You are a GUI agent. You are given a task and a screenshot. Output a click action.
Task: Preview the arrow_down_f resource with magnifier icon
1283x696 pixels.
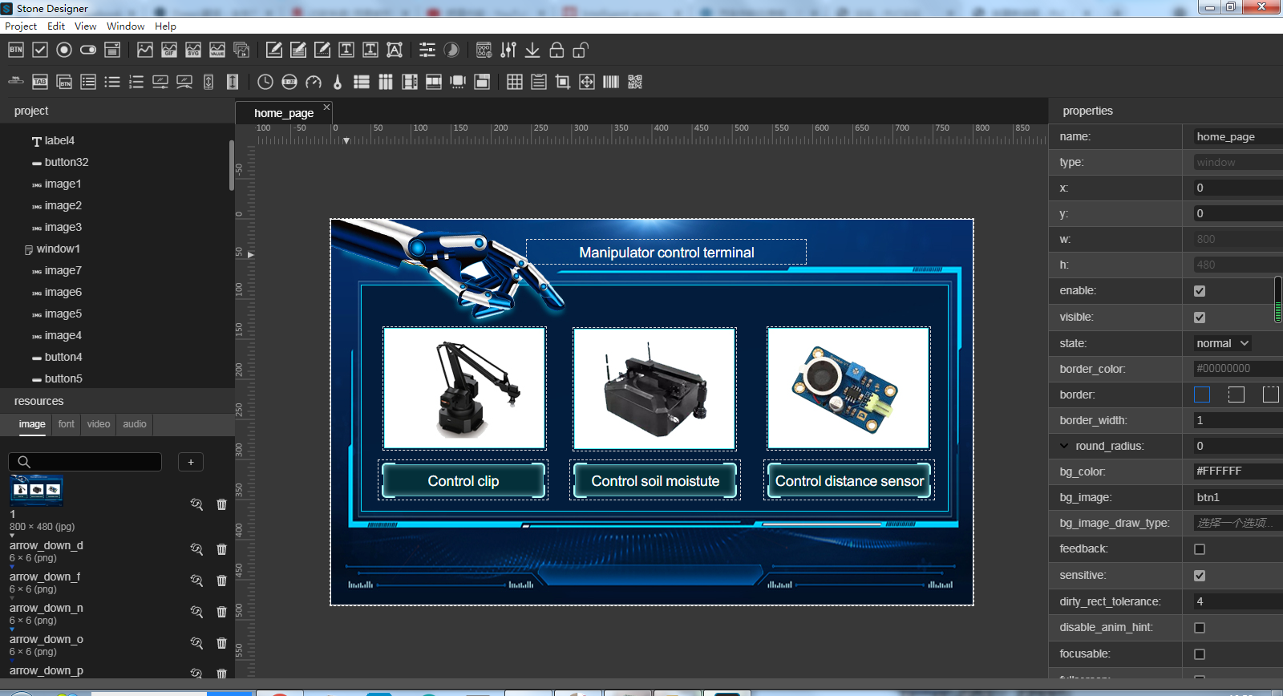196,581
